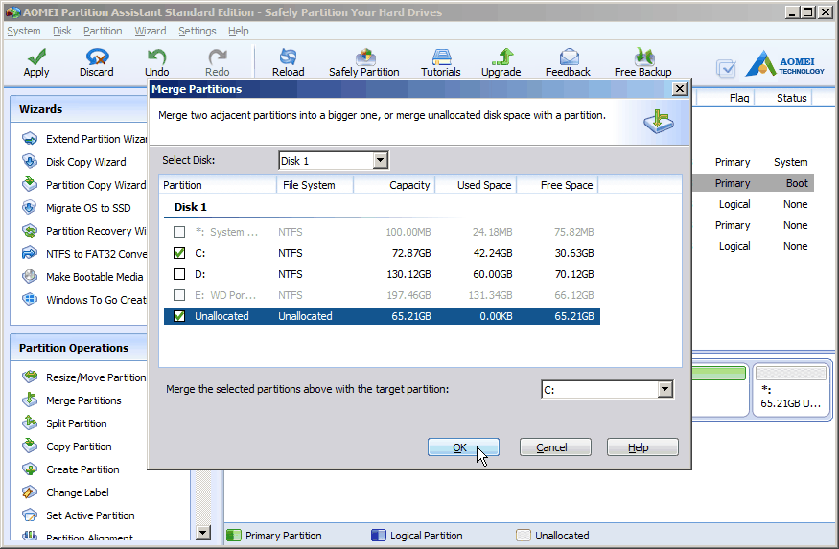Launch the Partition Copy Wizard icon
Screen dimensions: 839x549
pyautogui.click(x=30, y=184)
